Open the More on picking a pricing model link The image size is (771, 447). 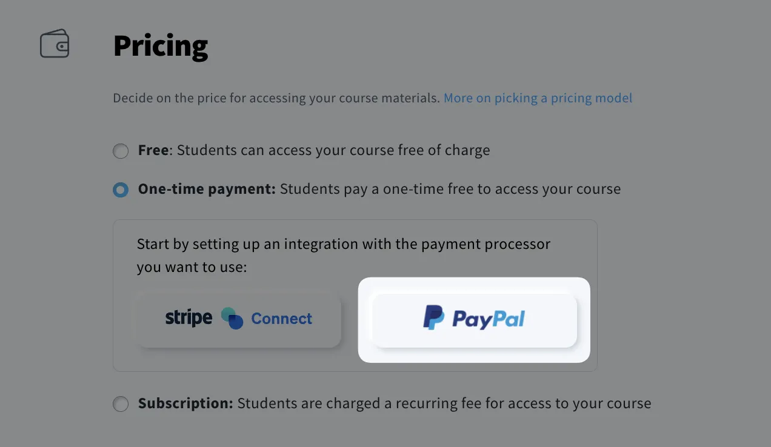538,98
